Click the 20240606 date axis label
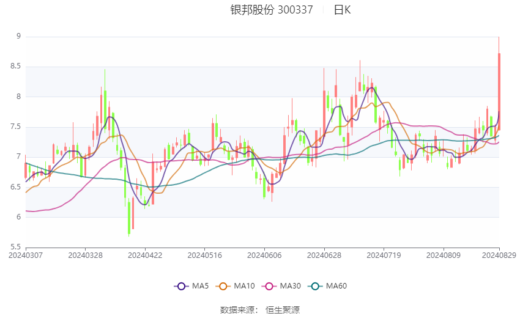Screen dimensions: 520x316 pos(264,255)
